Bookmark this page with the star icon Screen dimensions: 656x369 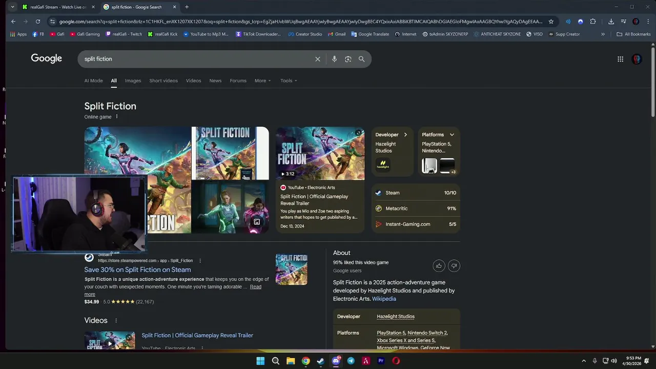(x=551, y=22)
